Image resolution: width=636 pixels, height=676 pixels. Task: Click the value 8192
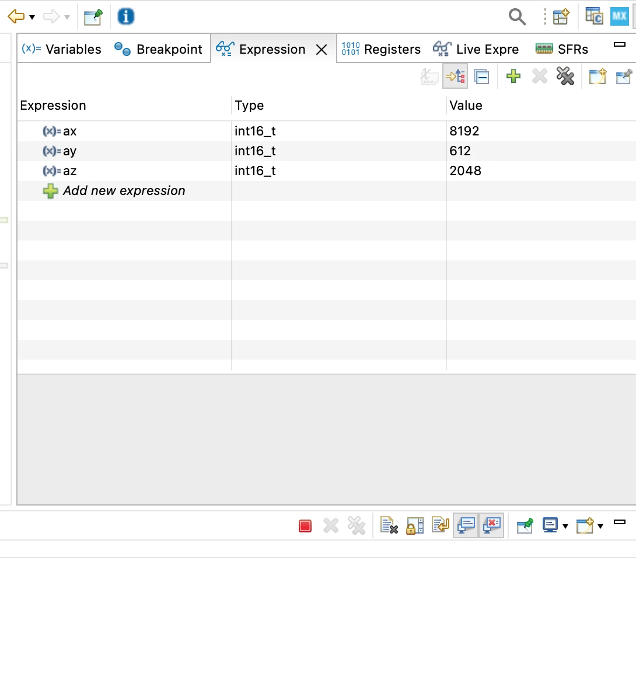point(464,131)
